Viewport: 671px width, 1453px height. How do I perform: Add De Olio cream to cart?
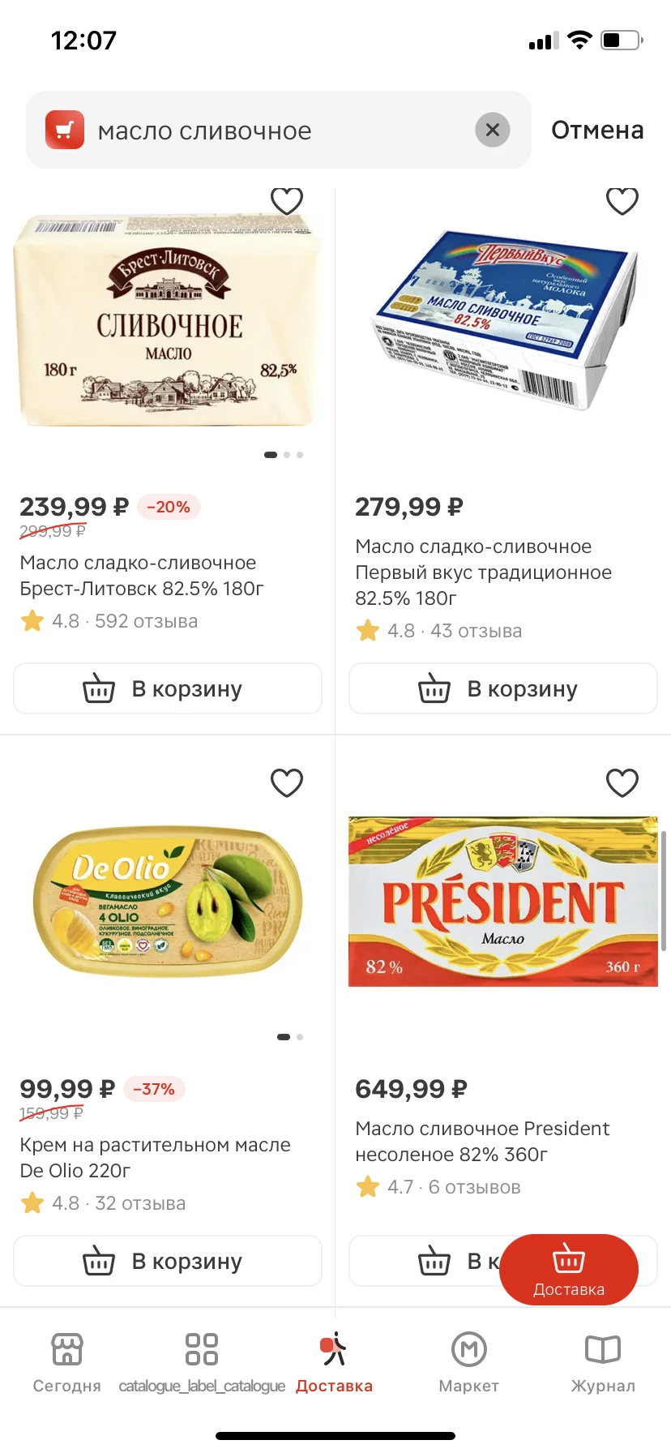[168, 1261]
